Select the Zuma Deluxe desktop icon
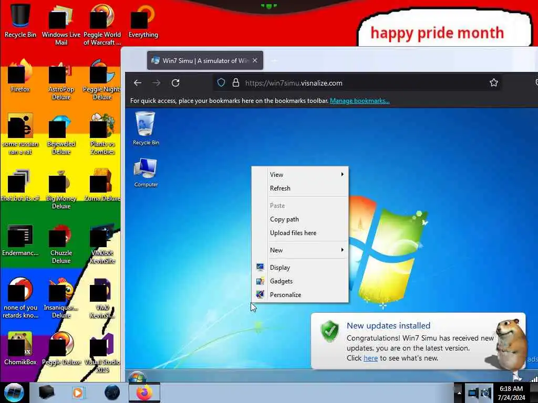538x403 pixels. tap(102, 185)
